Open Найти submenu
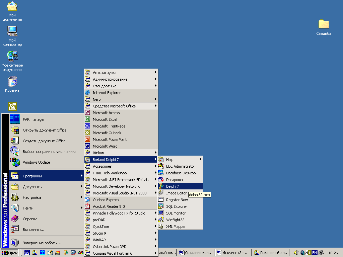 coord(46,208)
